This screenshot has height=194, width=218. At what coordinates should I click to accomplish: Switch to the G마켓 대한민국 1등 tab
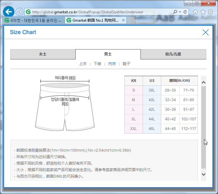[33, 20]
